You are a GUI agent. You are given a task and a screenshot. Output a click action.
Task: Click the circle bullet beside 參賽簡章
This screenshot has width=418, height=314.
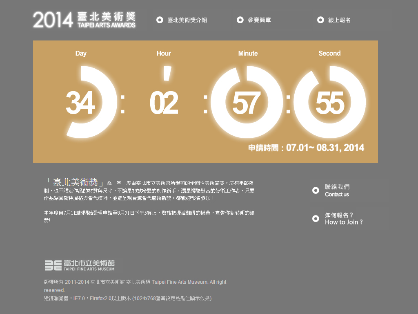tap(240, 20)
